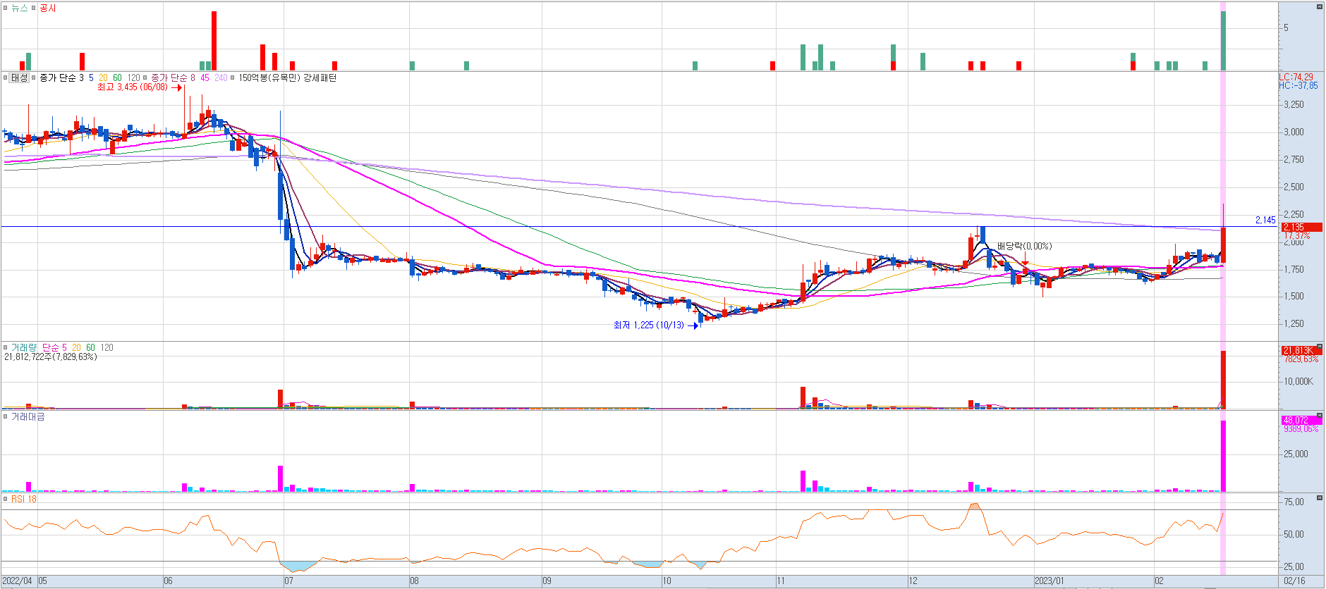Click the lavender 240 moving average period
This screenshot has width=1326, height=589.
[221, 77]
